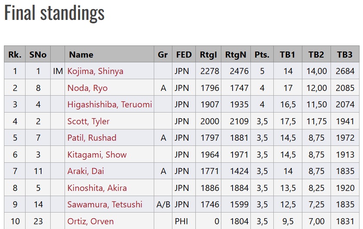
Task: Click the SNo column header
Action: click(x=38, y=55)
